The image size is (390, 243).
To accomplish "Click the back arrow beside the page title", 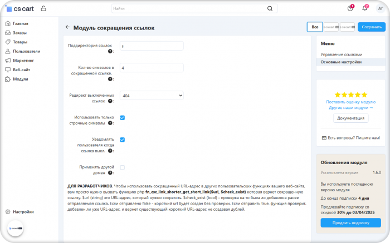I will point(67,27).
